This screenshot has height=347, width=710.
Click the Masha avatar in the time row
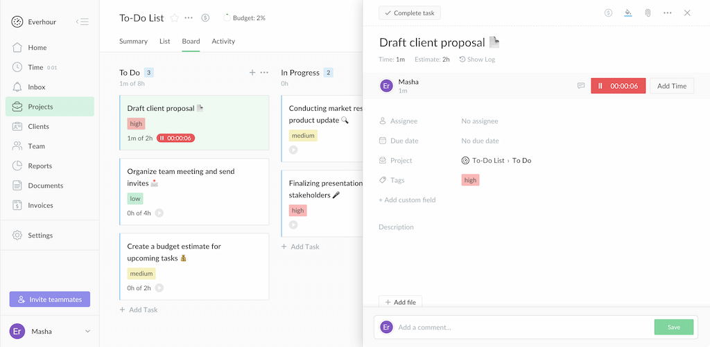(x=387, y=85)
